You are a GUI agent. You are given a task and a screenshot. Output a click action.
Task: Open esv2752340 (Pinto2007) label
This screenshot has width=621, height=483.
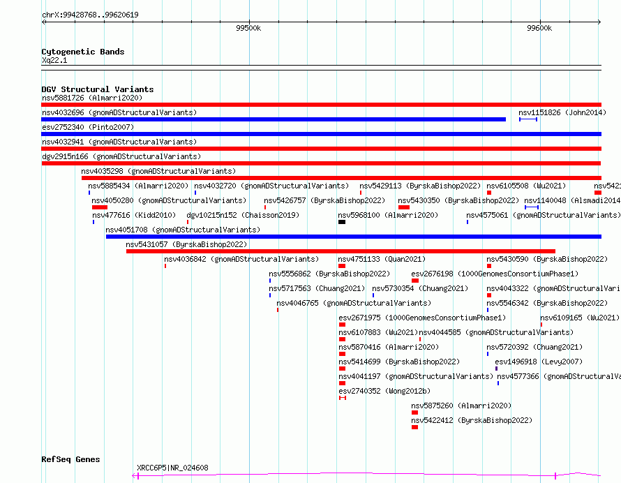(x=88, y=127)
